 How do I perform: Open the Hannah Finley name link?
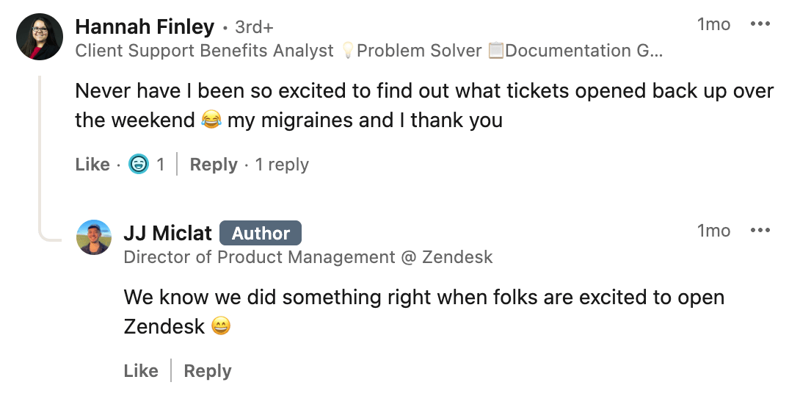click(x=145, y=27)
